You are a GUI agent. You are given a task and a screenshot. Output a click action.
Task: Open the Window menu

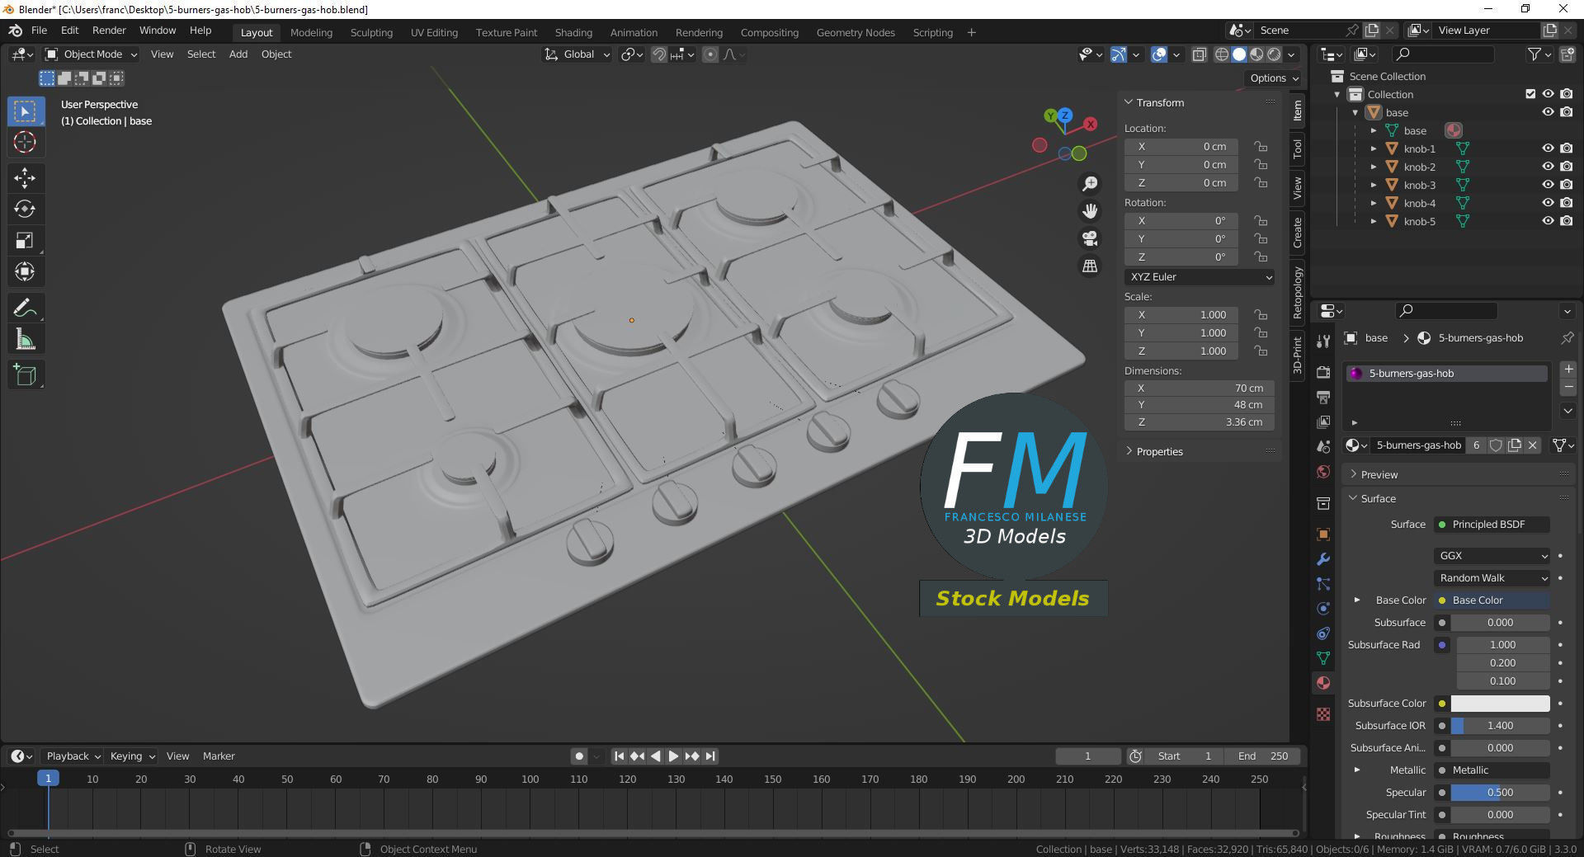(158, 31)
